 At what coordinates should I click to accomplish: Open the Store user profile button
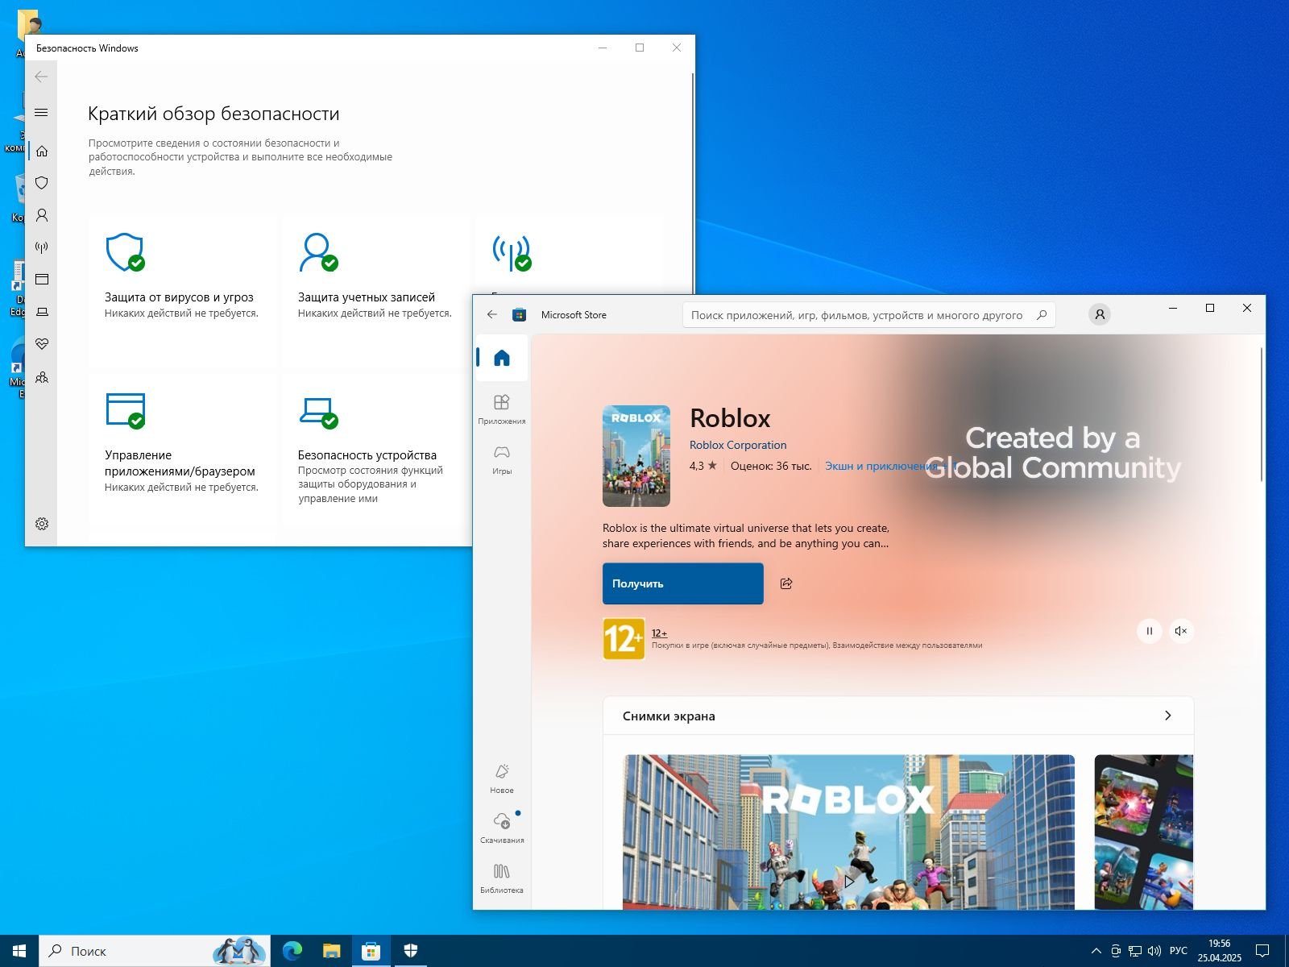[1100, 315]
